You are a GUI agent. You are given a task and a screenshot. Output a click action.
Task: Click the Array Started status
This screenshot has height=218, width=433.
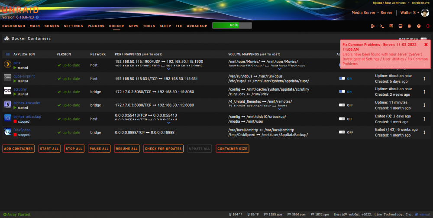[16, 215]
